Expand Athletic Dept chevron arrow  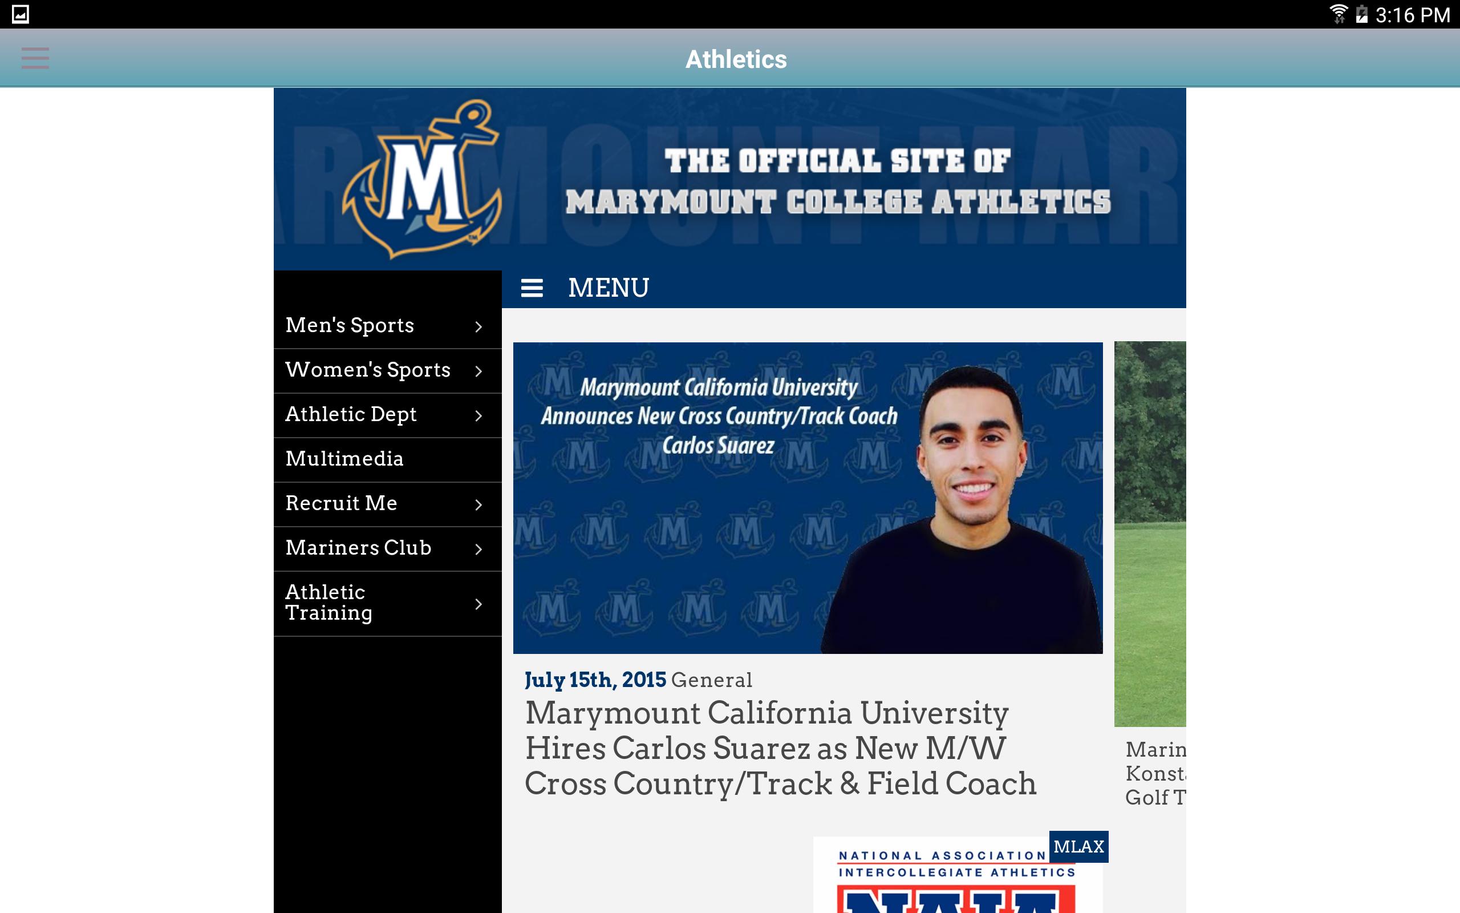tap(478, 415)
